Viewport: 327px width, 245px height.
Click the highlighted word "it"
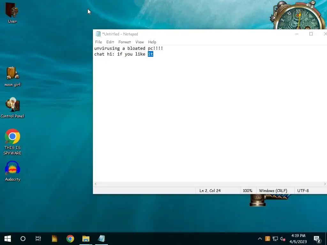[x=151, y=54]
